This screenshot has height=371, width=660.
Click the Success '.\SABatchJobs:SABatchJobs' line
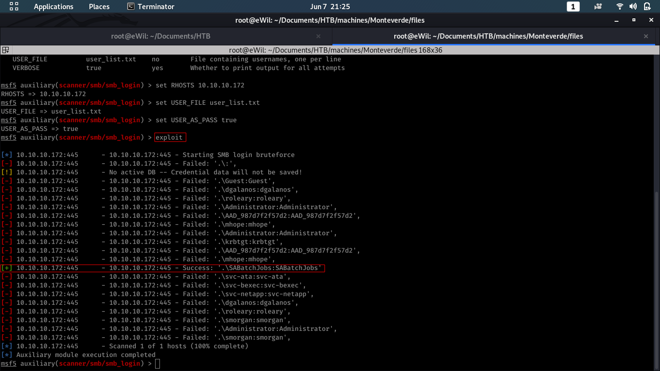coord(161,268)
